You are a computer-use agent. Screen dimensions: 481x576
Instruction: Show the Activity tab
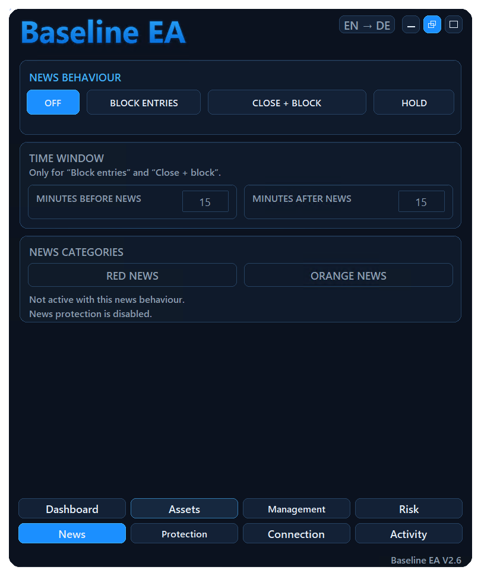click(x=409, y=534)
